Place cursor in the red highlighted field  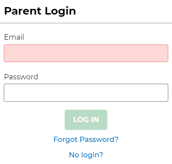[86, 53]
